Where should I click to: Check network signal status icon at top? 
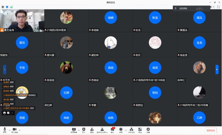pyautogui.click(x=11, y=6)
